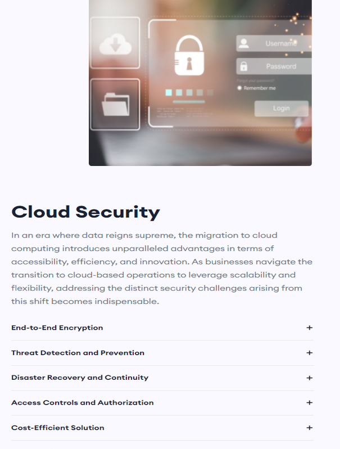
Task: Click the user silhouette icon beside Username
Action: [244, 43]
